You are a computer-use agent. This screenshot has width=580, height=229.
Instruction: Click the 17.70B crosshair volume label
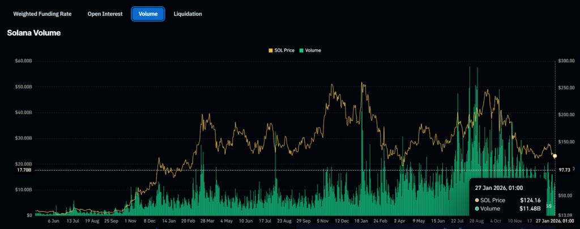pyautogui.click(x=24, y=169)
